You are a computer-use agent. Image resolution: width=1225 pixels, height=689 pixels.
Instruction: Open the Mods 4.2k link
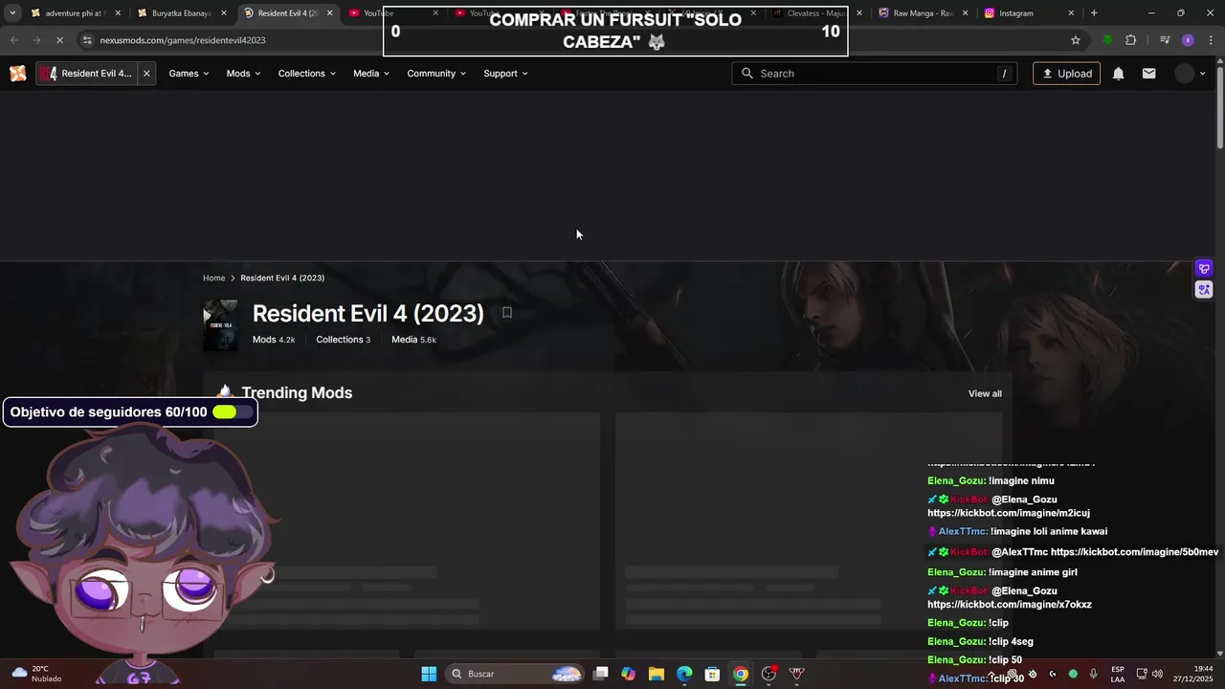coord(274,340)
